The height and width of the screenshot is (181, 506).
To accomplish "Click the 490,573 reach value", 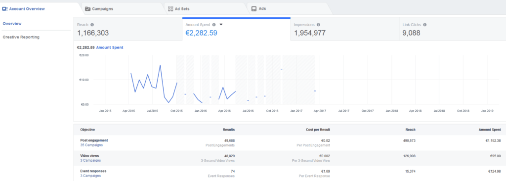I will (x=409, y=140).
